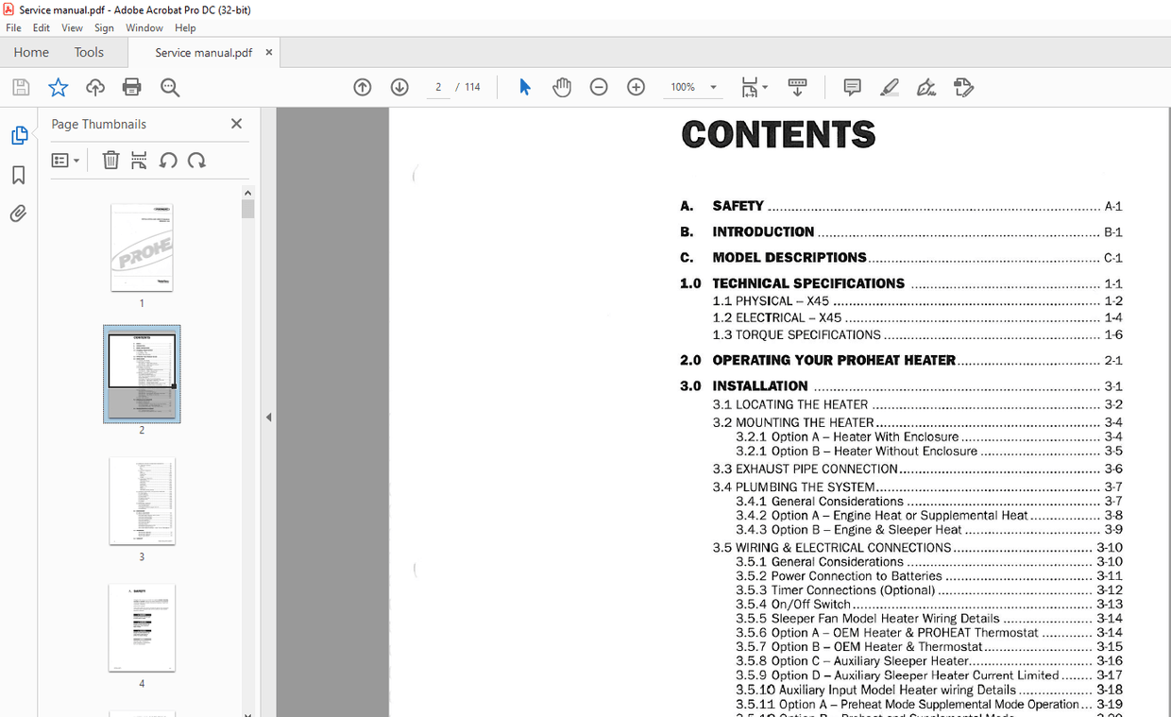Switch to the Selection tool arrow
Viewport: 1171px width, 717px height.
524,87
